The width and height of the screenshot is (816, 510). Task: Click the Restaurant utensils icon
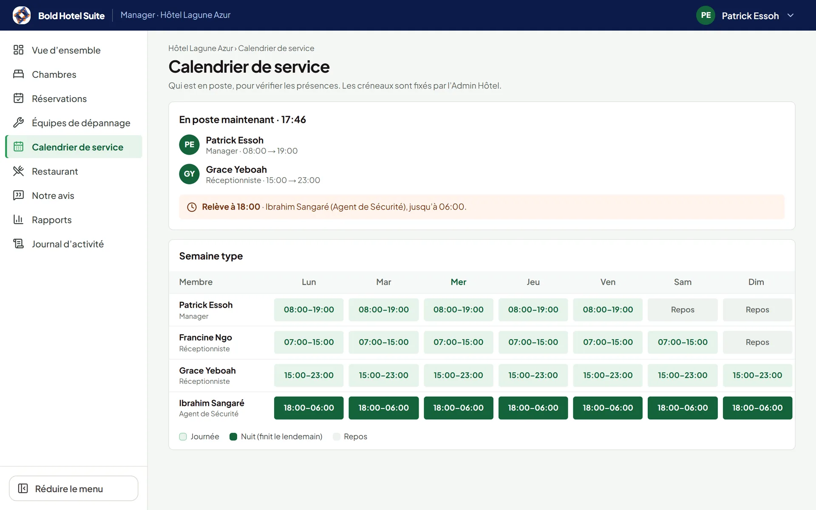tap(18, 171)
